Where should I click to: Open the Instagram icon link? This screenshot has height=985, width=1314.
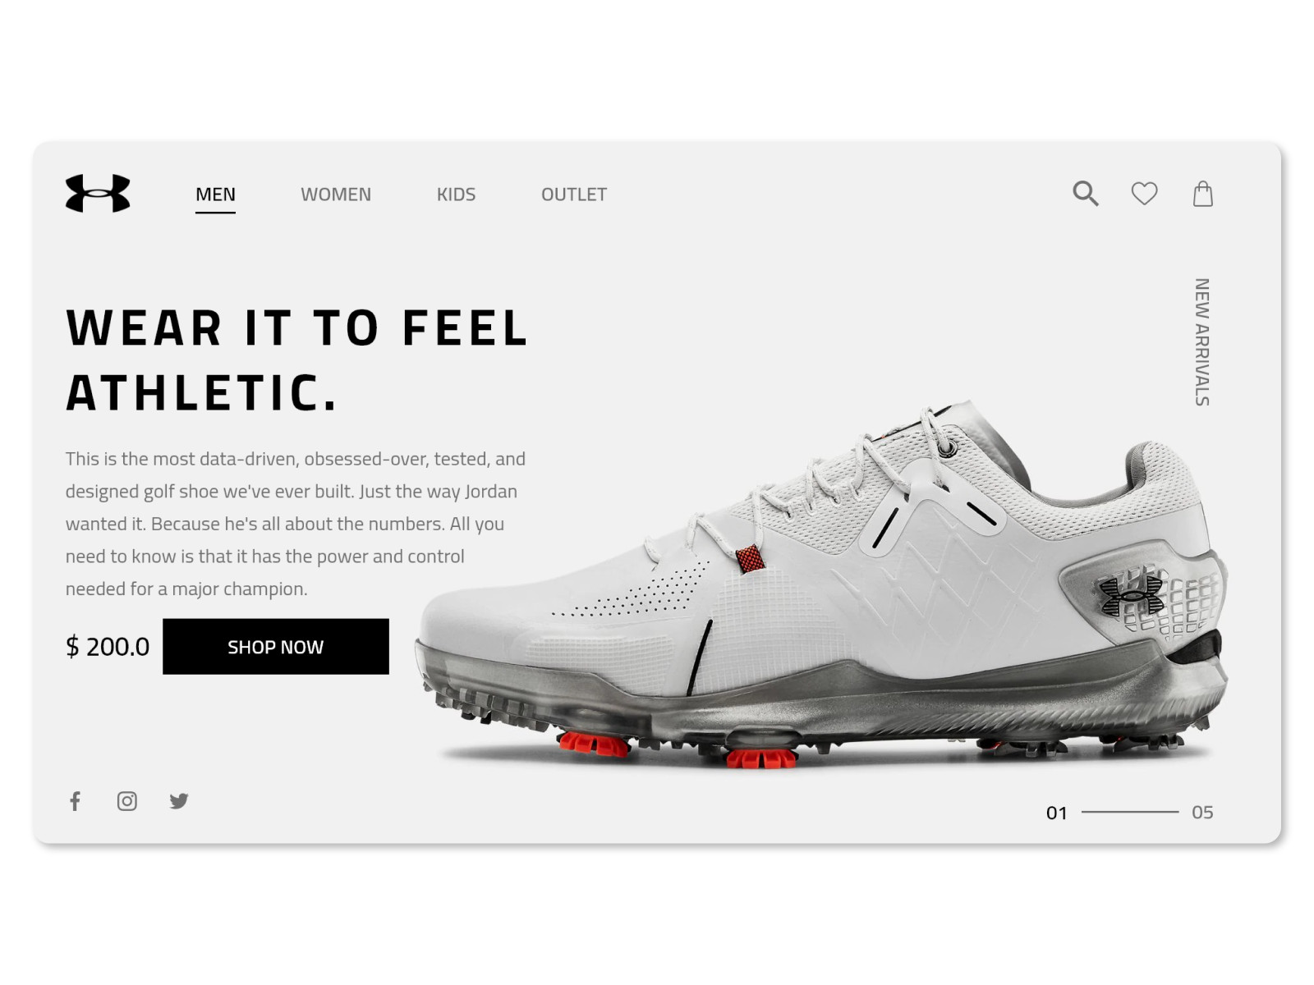point(126,801)
